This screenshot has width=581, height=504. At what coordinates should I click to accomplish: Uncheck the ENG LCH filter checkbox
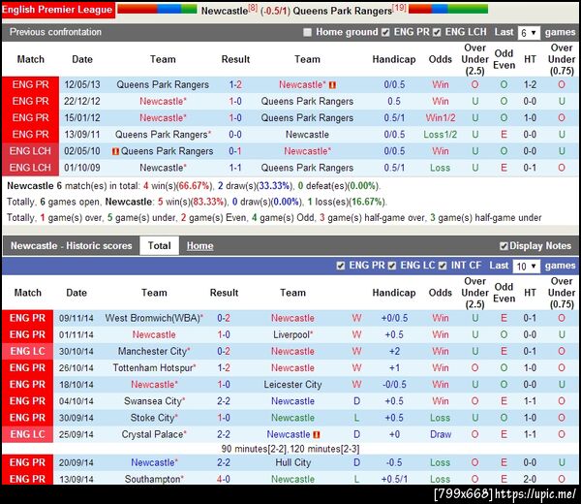(x=437, y=32)
